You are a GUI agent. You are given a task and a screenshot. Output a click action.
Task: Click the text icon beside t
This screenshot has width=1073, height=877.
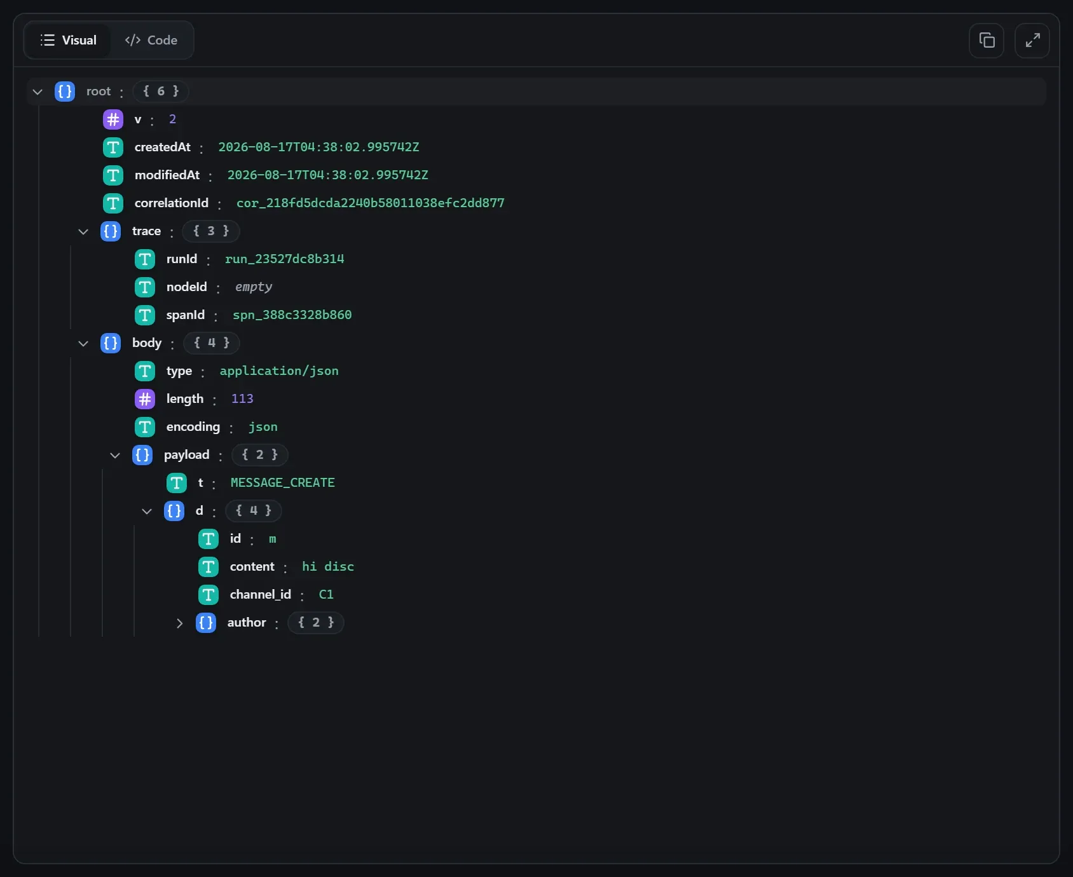click(x=177, y=483)
